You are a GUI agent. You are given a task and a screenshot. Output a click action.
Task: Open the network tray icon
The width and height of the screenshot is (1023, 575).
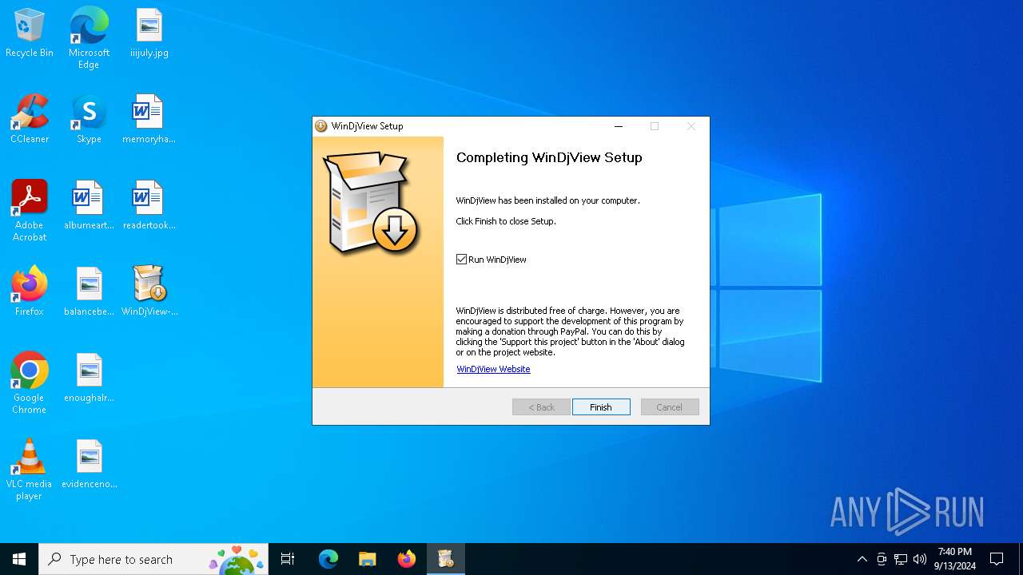pyautogui.click(x=901, y=559)
